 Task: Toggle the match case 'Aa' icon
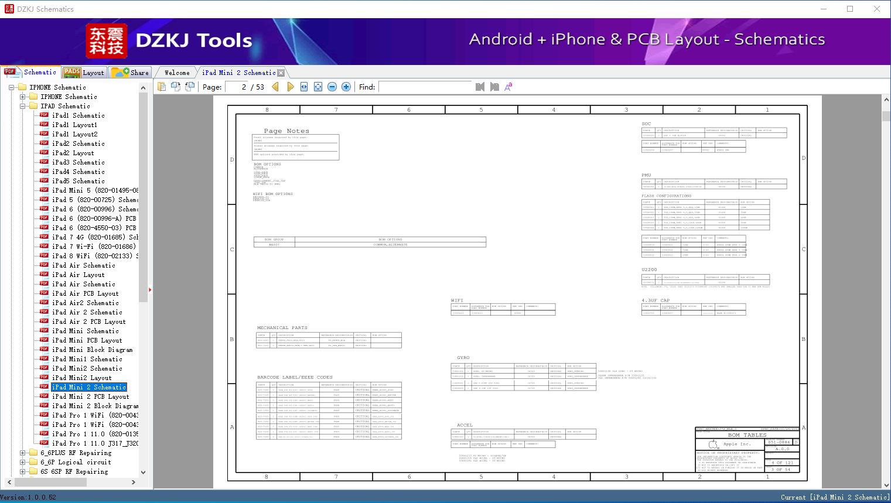(x=508, y=87)
